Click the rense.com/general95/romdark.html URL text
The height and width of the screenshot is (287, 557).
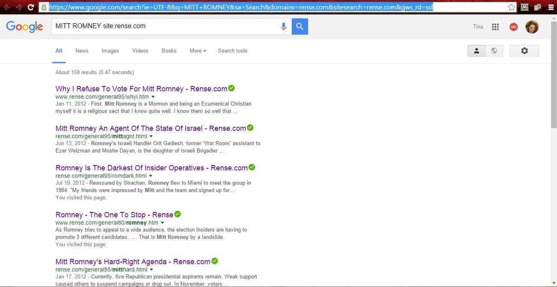click(x=101, y=176)
